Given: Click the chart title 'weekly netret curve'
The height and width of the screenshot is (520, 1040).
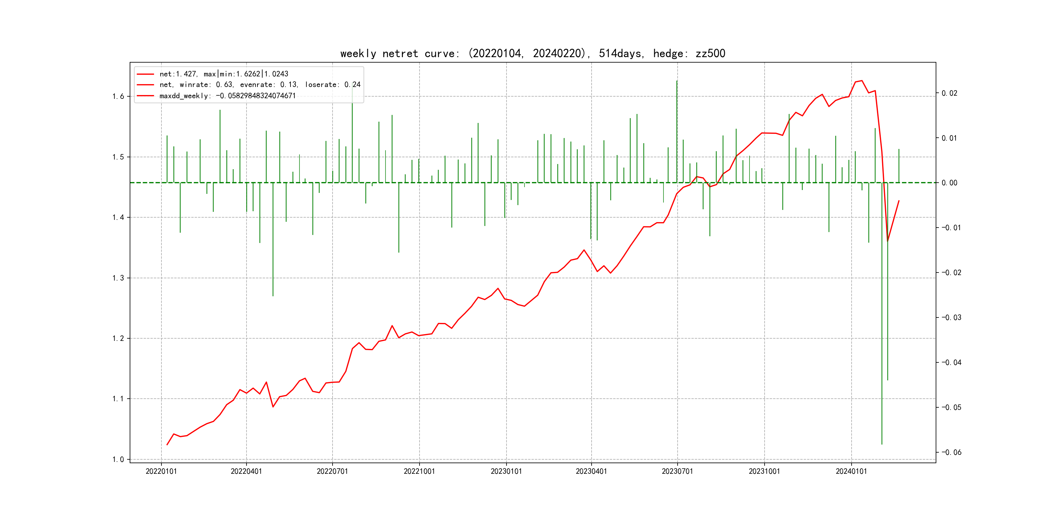Looking at the screenshot, I should (533, 53).
